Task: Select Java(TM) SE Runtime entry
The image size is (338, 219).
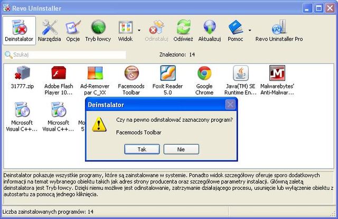Action: (x=241, y=80)
